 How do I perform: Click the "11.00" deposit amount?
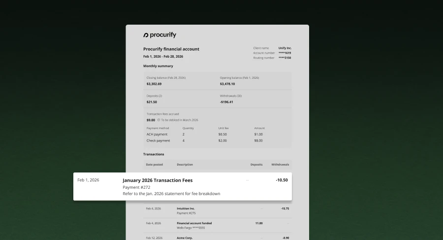point(259,223)
